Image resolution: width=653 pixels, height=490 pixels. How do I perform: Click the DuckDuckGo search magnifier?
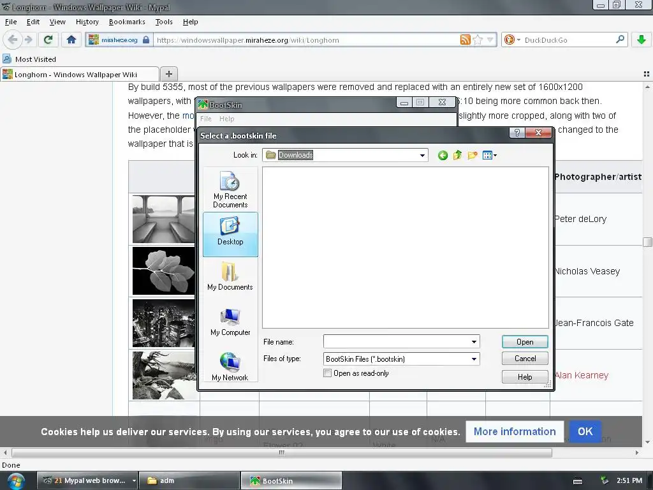(620, 40)
